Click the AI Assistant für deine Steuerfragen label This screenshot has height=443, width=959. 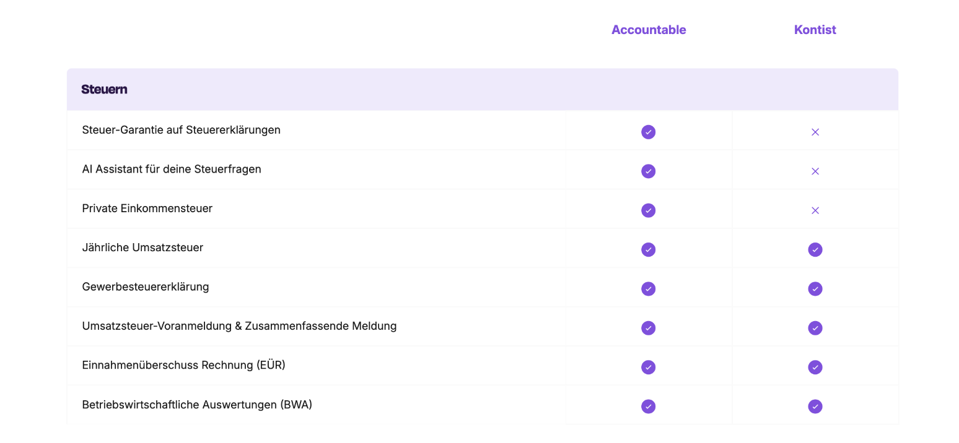pyautogui.click(x=172, y=169)
